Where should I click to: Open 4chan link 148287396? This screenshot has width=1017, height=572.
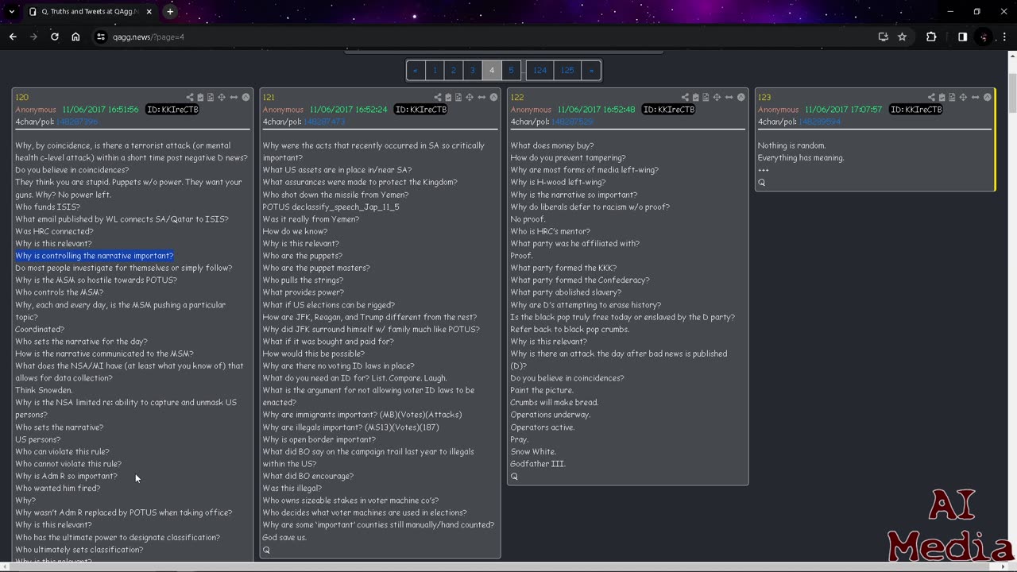click(x=76, y=122)
